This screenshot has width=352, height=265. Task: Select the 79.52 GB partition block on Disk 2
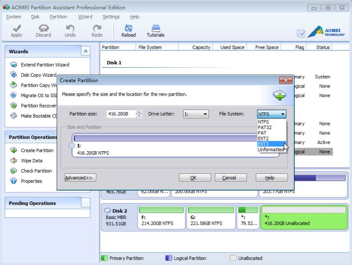[248, 218]
